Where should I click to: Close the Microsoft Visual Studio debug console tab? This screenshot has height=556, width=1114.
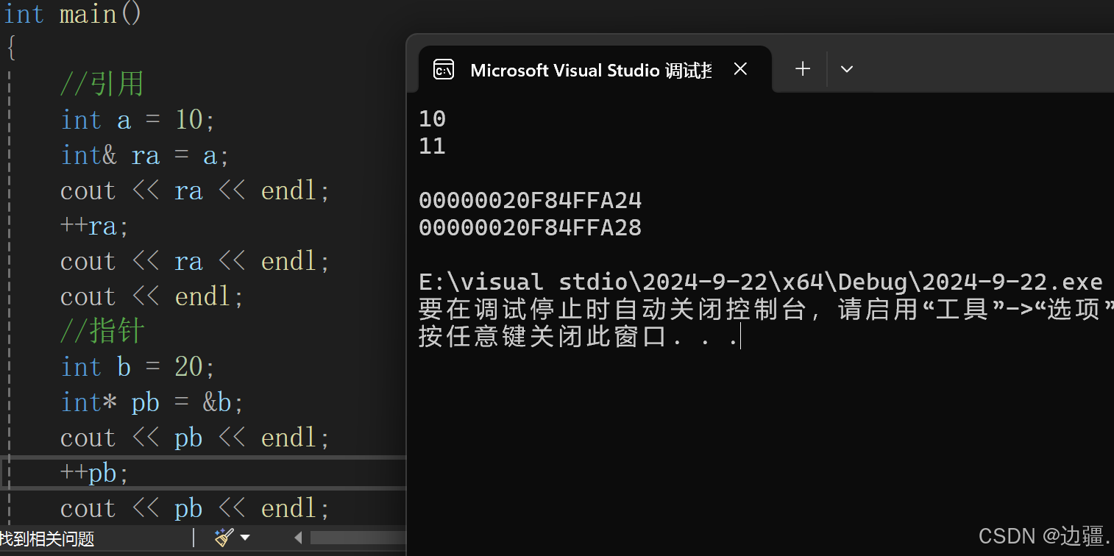click(x=740, y=69)
